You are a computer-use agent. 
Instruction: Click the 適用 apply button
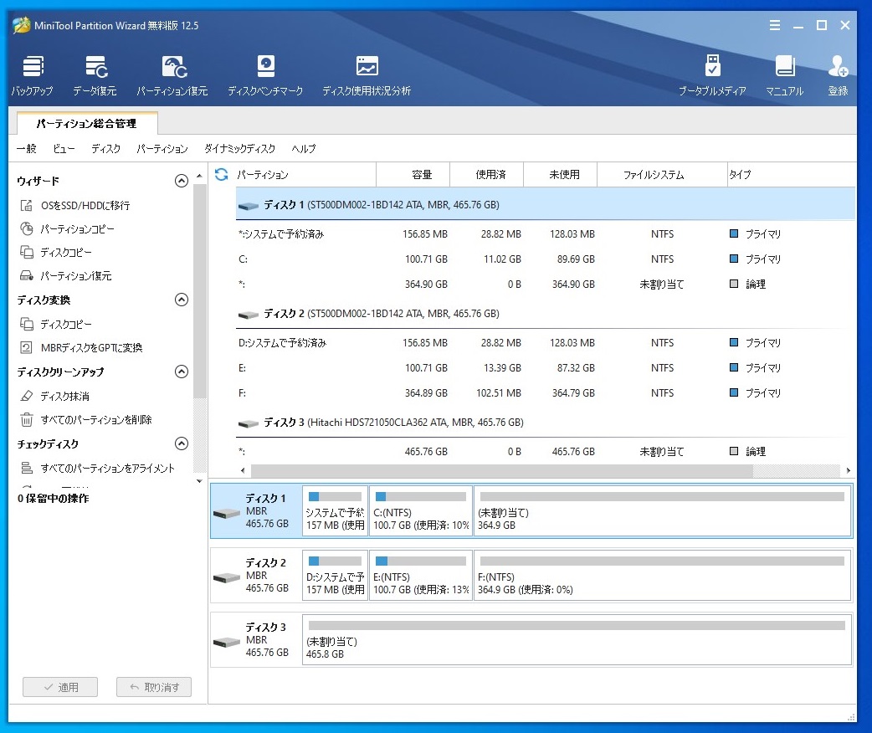(60, 687)
